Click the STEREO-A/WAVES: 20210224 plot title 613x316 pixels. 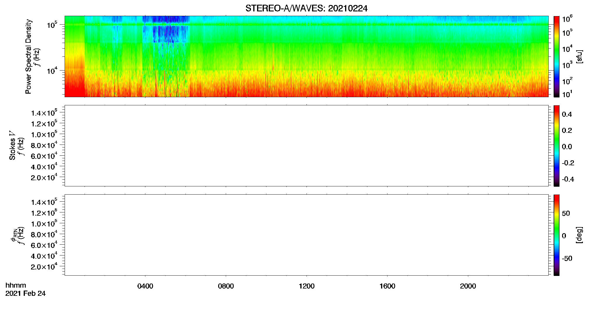point(306,8)
